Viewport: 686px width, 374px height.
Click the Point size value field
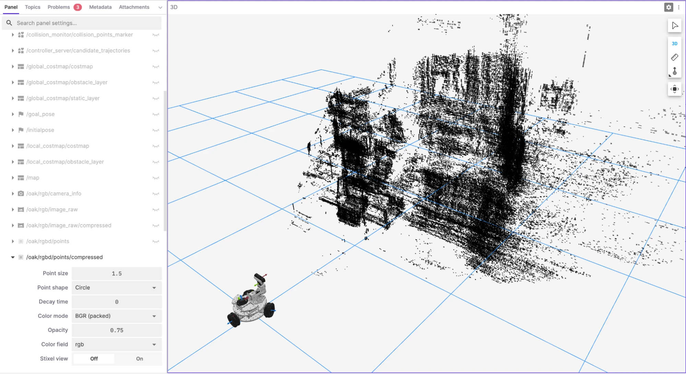point(117,274)
